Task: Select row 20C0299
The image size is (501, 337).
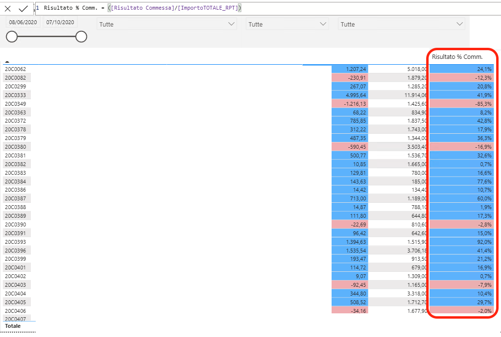Action: [x=15, y=86]
